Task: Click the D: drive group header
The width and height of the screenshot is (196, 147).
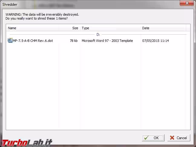Action: (98, 35)
